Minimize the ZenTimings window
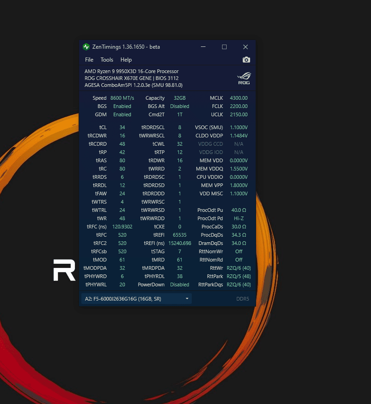Viewport: 371px width, 404px height. pyautogui.click(x=203, y=47)
